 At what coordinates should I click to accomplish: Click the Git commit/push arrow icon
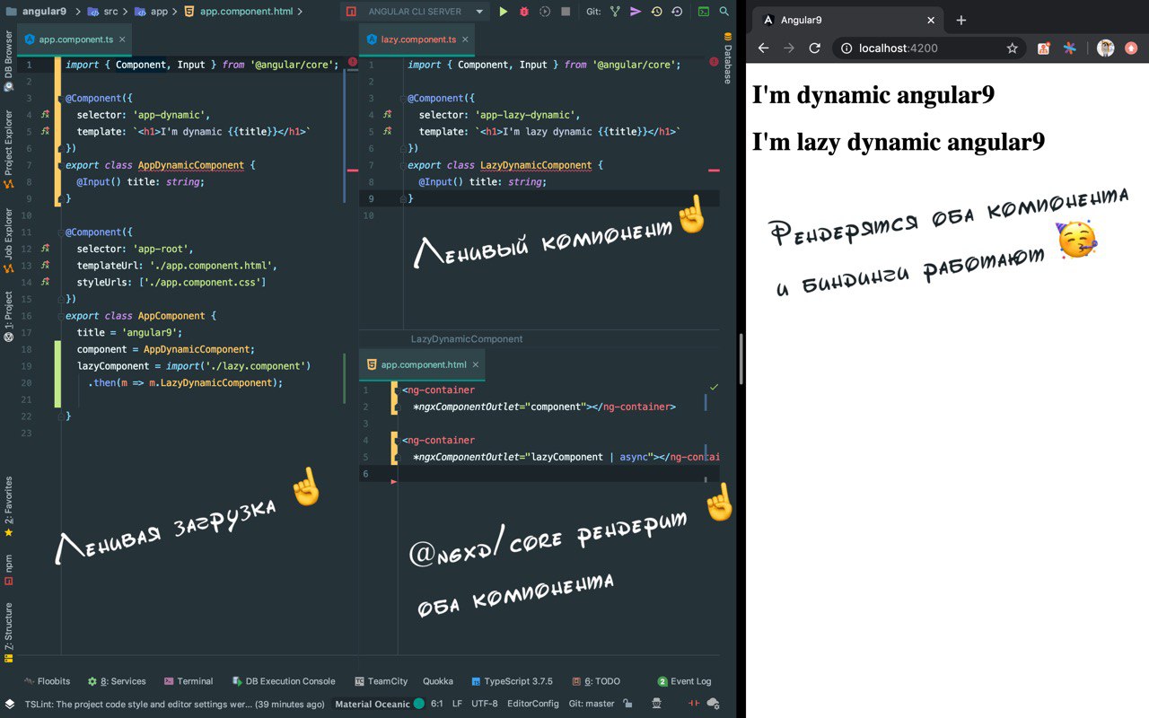coord(636,12)
